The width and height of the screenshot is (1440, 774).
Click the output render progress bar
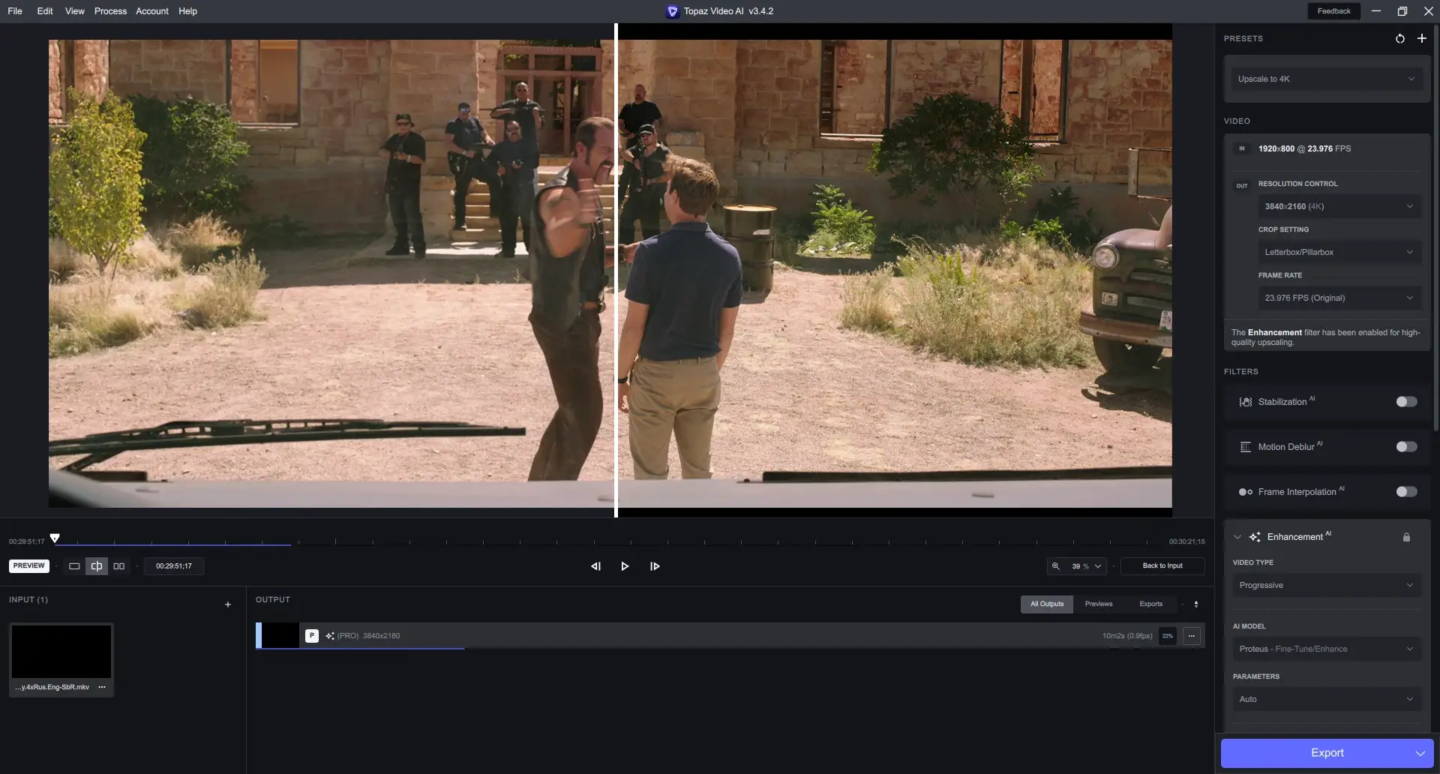click(x=360, y=648)
